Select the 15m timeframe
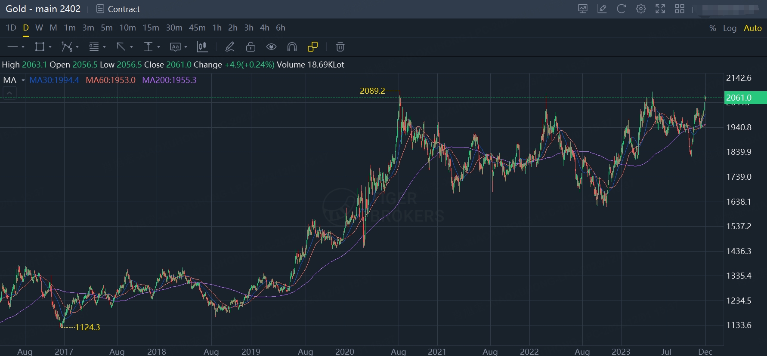The width and height of the screenshot is (767, 356). pyautogui.click(x=151, y=28)
